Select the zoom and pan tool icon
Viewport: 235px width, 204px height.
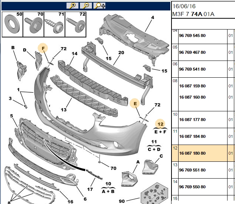pos(99,6)
